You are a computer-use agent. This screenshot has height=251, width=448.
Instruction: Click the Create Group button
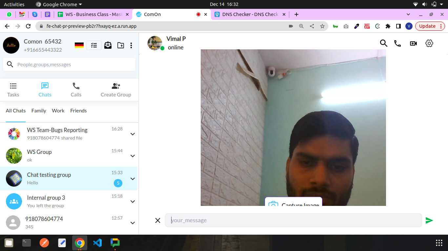point(116,90)
